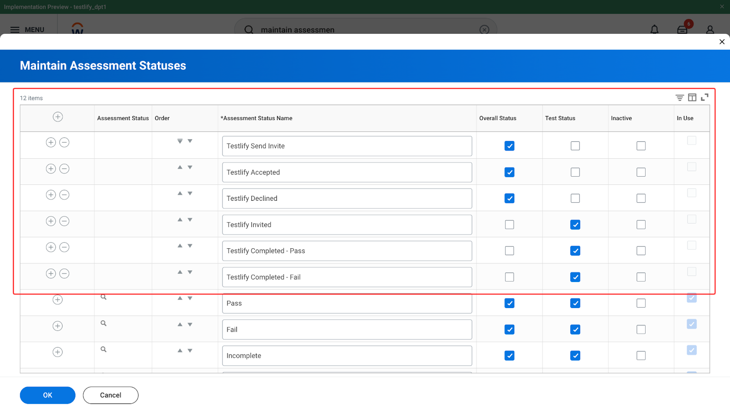Screen dimensions: 730x413
Task: Mark Testlify Completed - Fail as Inactive
Action: [x=641, y=277]
